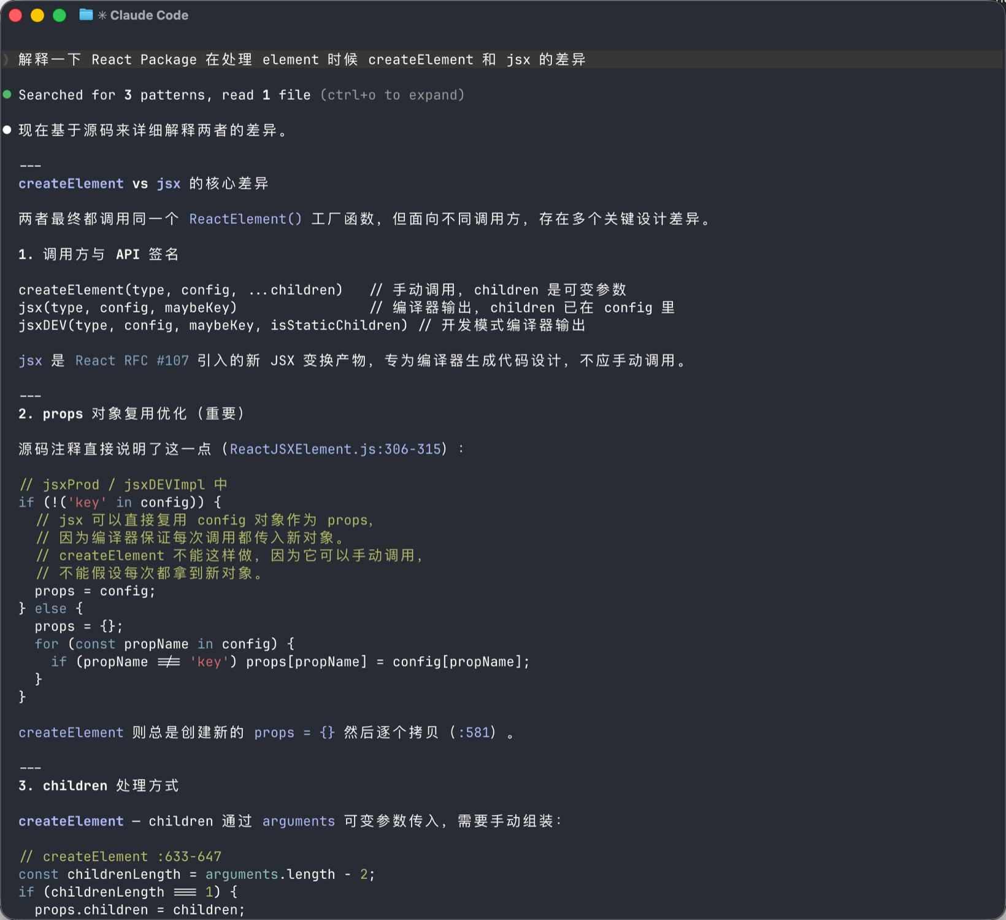
Task: Click the folder icon in the title bar
Action: tap(86, 15)
